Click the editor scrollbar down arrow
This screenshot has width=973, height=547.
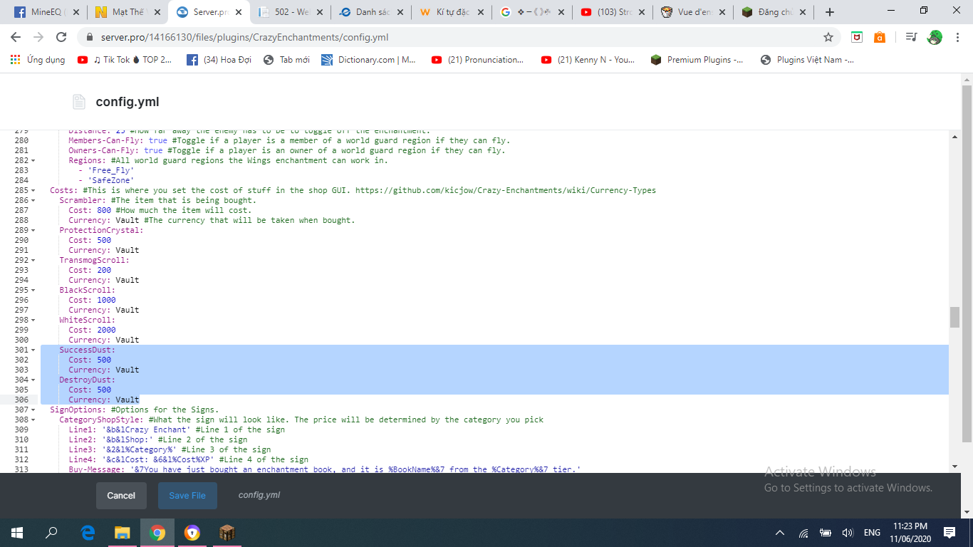coord(954,467)
